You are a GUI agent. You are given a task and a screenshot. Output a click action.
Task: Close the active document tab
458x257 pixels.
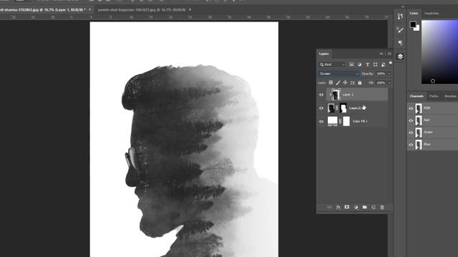click(90, 9)
